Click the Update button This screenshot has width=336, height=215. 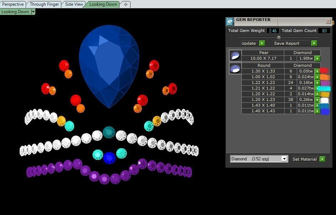[250, 43]
